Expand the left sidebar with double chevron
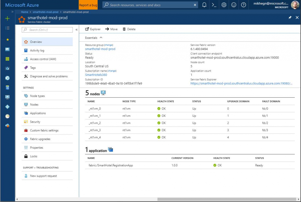 (12, 12)
